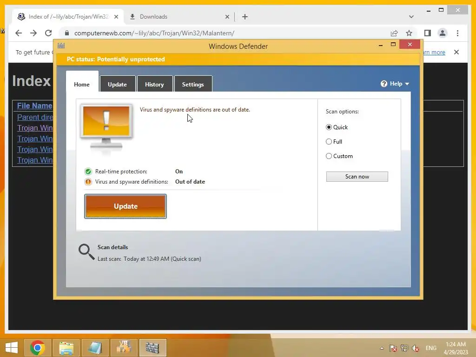Click the Windows Defender title bar castle icon

61,46
